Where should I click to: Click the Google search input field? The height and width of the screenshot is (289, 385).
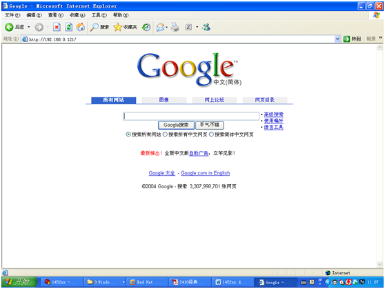pyautogui.click(x=191, y=116)
